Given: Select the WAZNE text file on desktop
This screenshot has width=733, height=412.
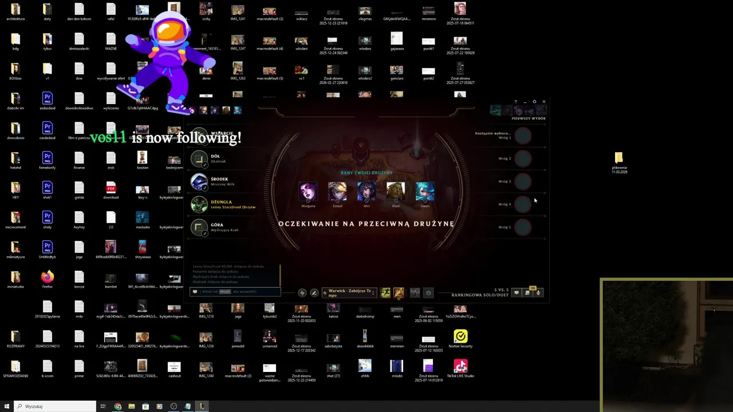Looking at the screenshot, I should click(111, 41).
